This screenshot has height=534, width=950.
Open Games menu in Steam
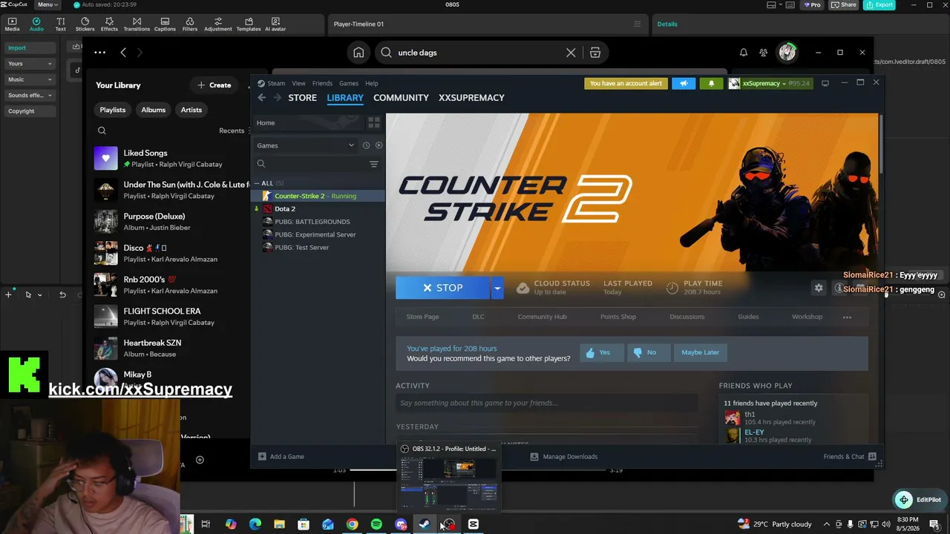349,83
